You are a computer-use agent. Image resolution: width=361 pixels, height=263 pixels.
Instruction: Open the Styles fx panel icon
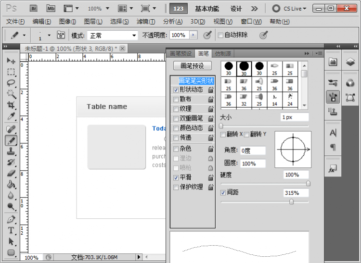coord(333,169)
